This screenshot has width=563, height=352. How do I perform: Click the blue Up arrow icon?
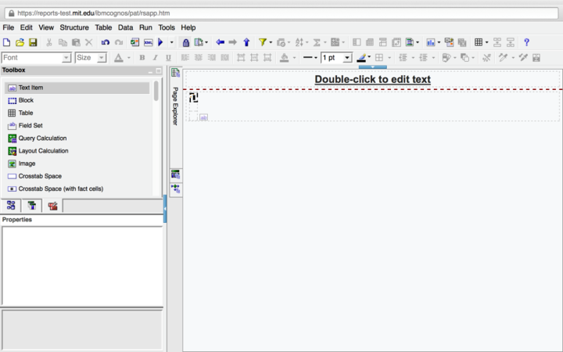(x=246, y=42)
